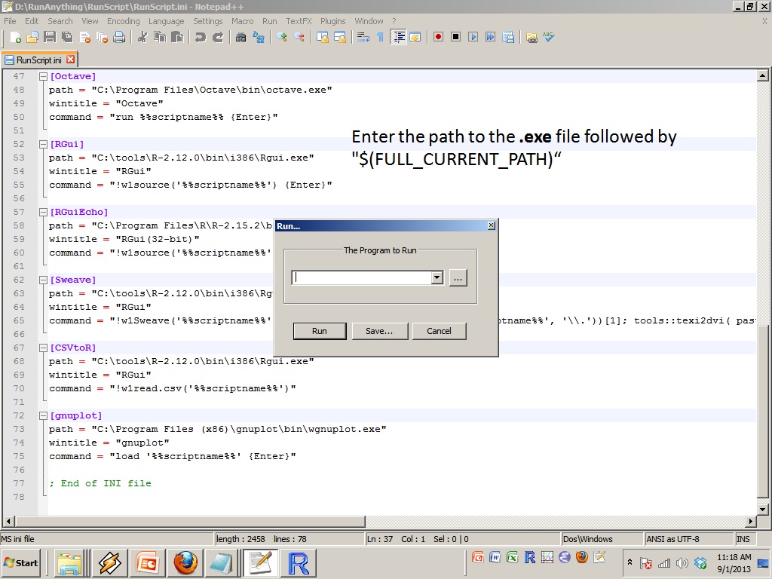
Task: Click the Stop Recording macro icon
Action: 456,38
